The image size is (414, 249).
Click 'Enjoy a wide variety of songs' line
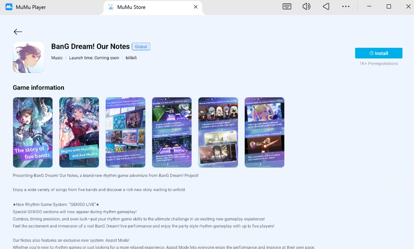(99, 190)
